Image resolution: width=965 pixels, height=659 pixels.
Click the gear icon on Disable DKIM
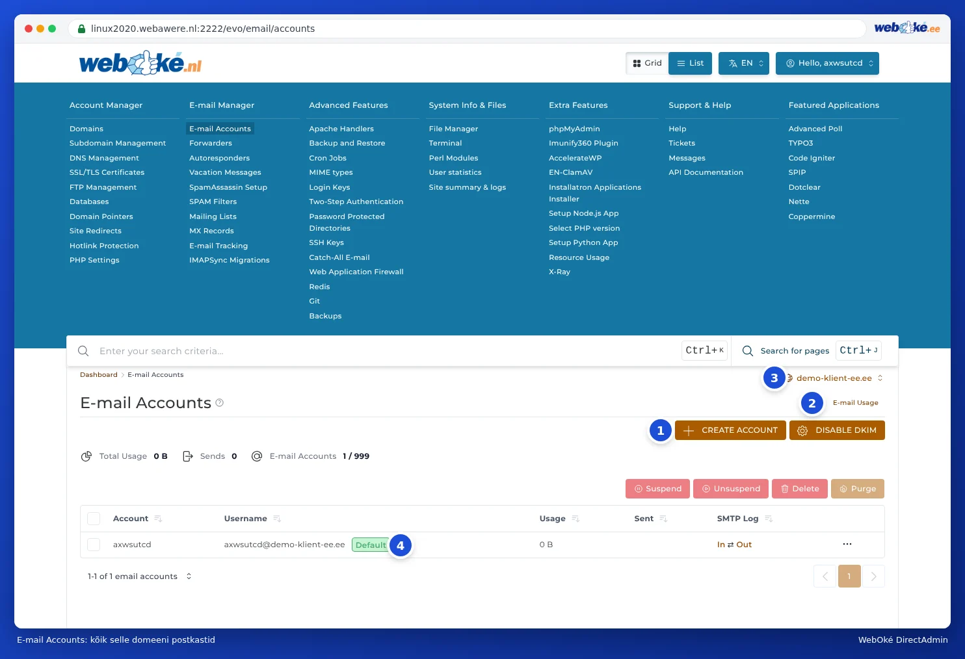(802, 430)
